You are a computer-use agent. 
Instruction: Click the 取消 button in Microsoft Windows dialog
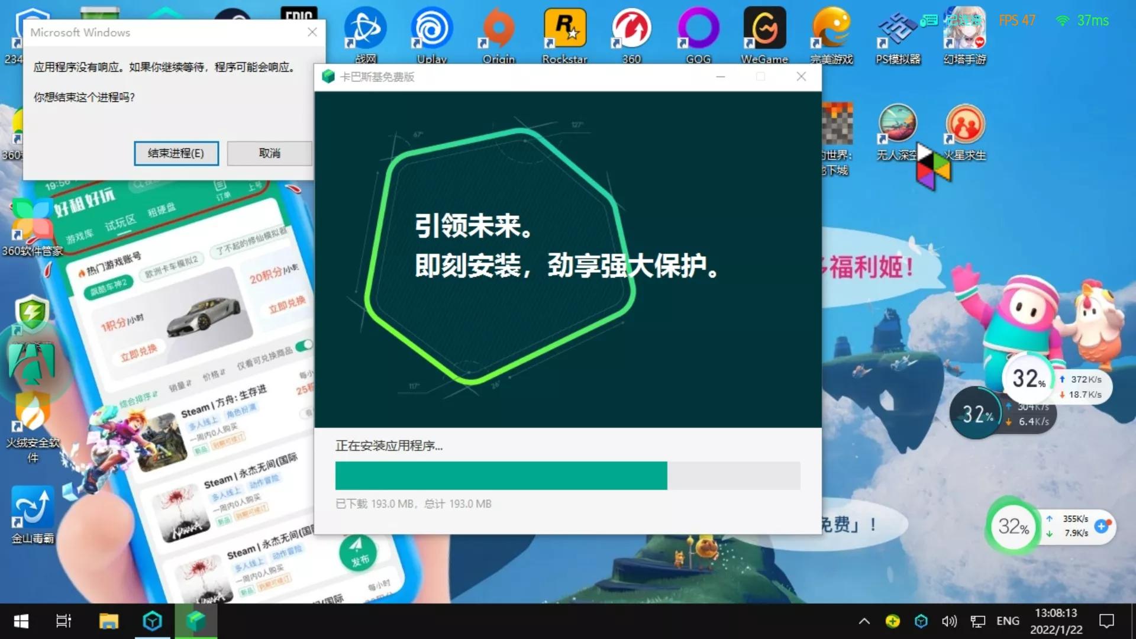(x=269, y=153)
